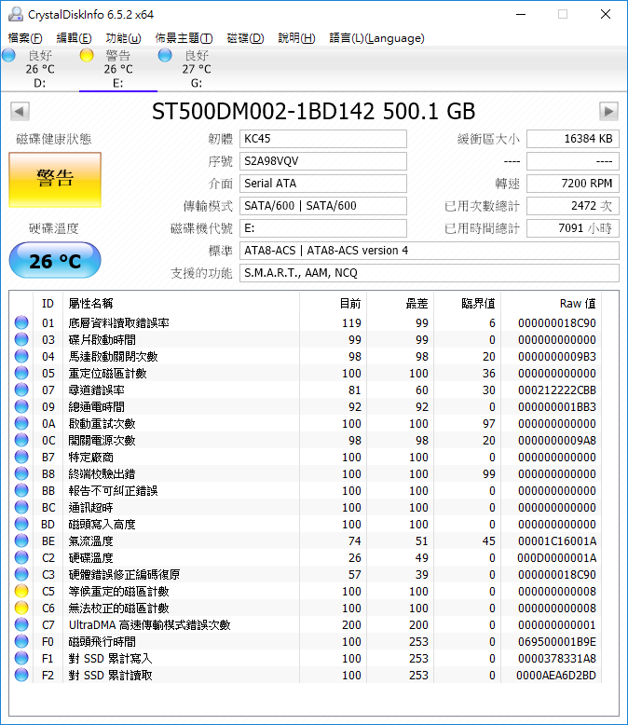Click the Raw 值 column header
The height and width of the screenshot is (725, 628).
[x=578, y=303]
